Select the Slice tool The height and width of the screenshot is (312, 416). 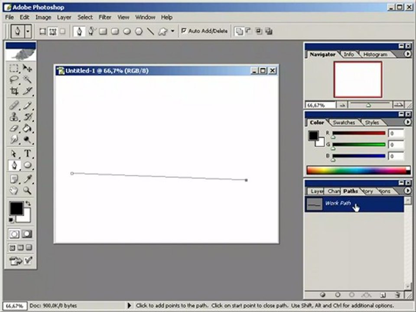(27, 91)
